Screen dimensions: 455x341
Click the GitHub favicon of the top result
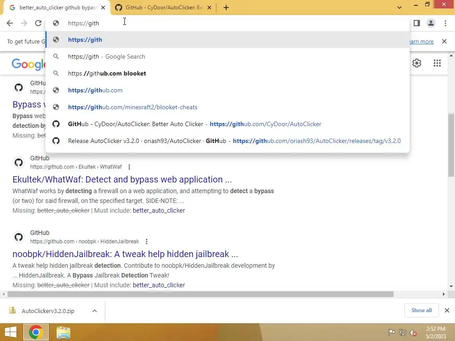click(19, 87)
